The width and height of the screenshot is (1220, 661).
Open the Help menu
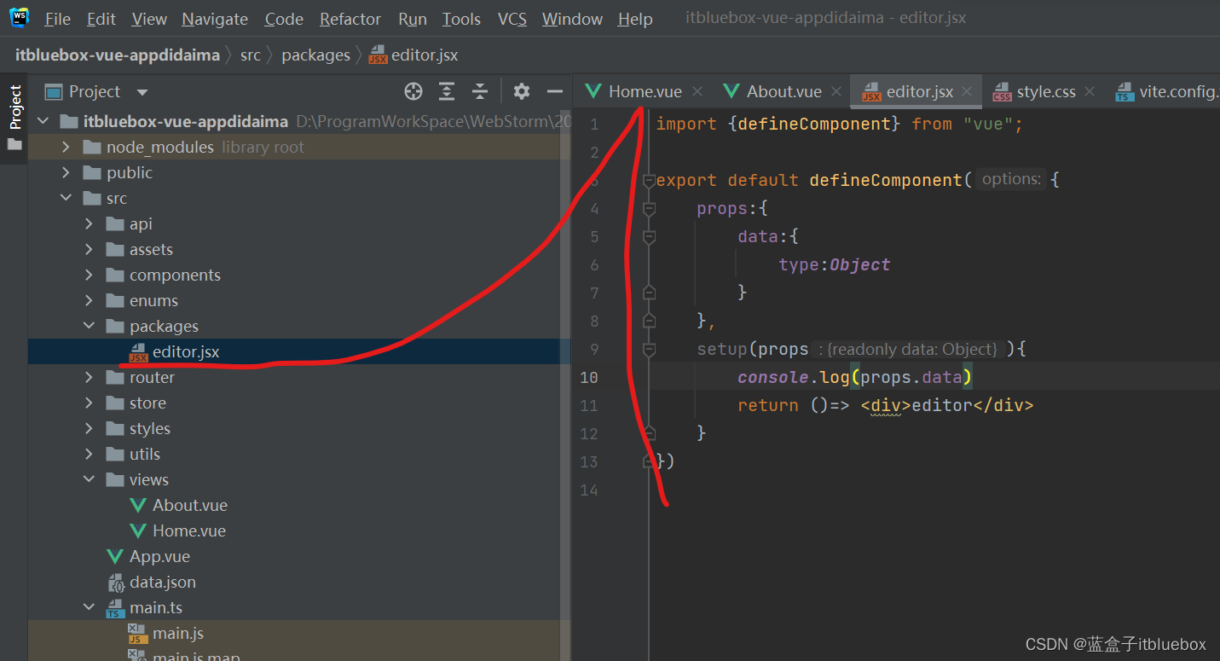click(x=635, y=19)
